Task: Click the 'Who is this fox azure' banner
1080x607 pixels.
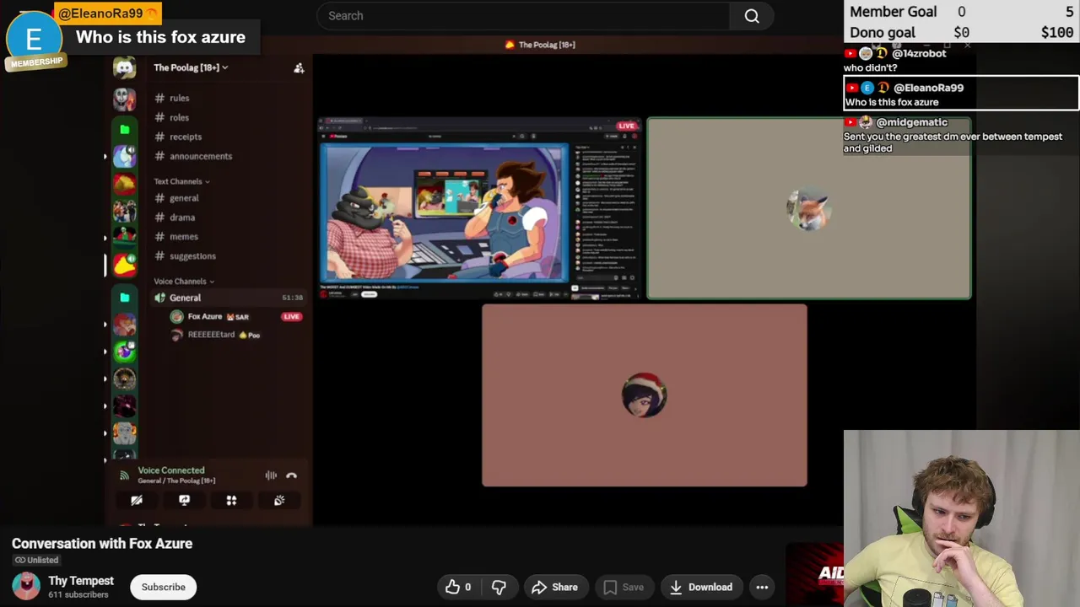Action: click(x=160, y=37)
